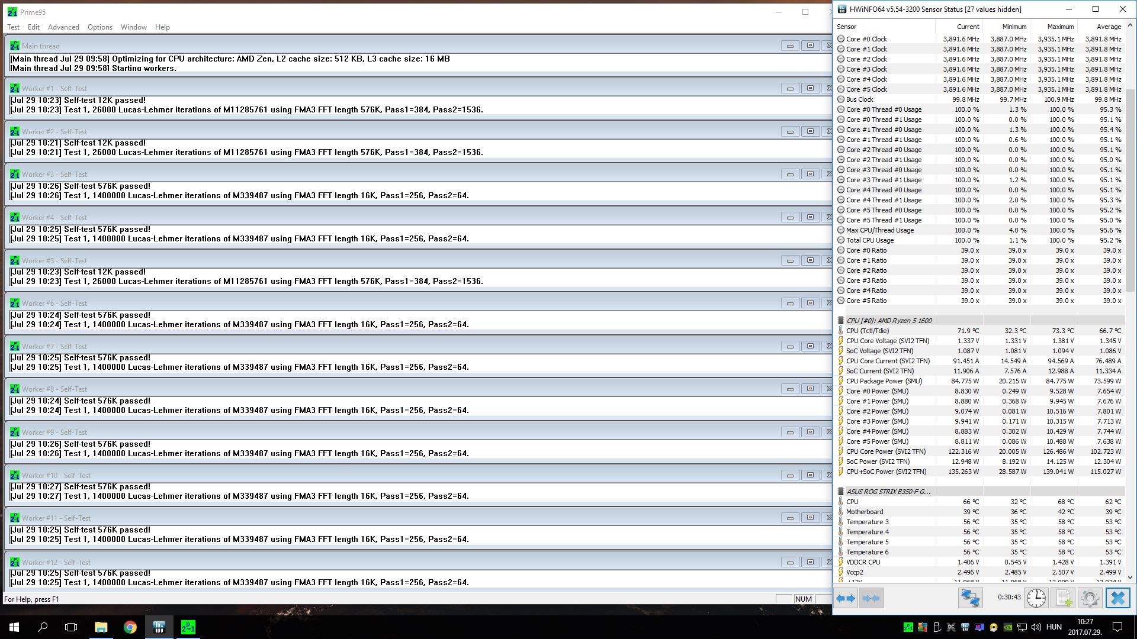Select the CPU (Tctl/Tdie) sensor row
This screenshot has height=639, width=1137.
[979, 331]
